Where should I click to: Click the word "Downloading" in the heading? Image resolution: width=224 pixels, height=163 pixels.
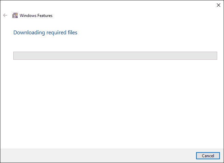point(29,33)
